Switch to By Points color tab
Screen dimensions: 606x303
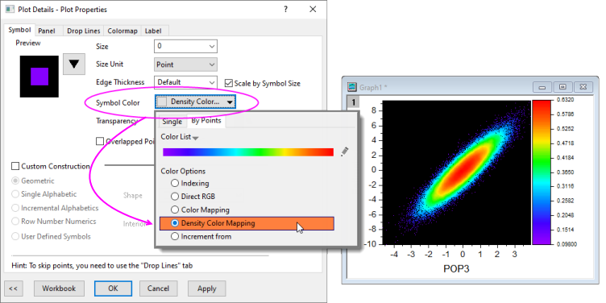[206, 121]
